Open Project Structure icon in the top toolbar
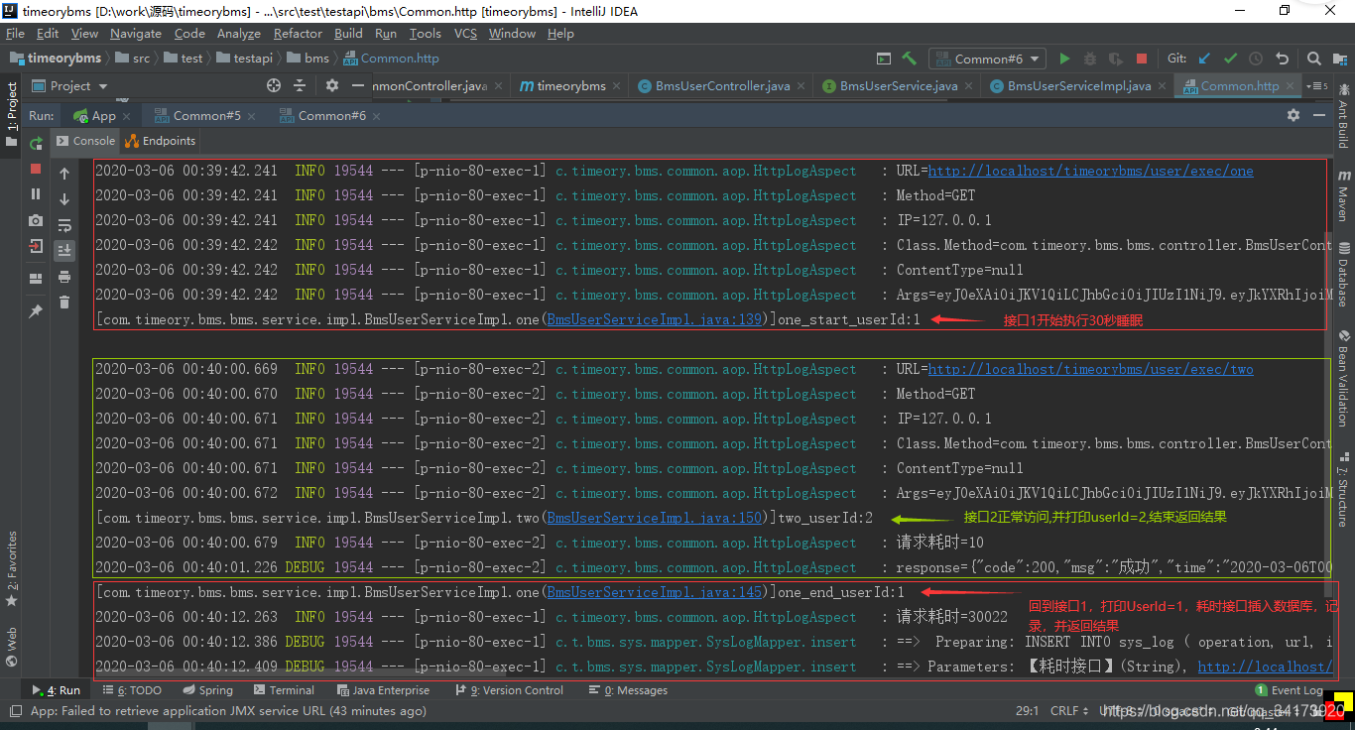The image size is (1355, 730). coord(1340,59)
